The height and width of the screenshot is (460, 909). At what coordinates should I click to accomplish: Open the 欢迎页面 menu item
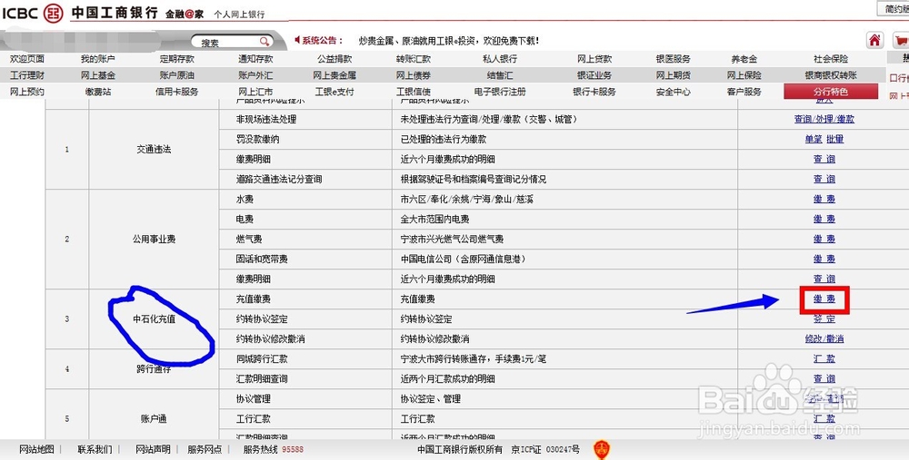[x=27, y=59]
